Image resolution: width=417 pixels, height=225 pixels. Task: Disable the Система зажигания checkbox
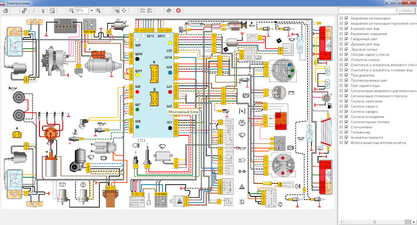pyautogui.click(x=347, y=101)
